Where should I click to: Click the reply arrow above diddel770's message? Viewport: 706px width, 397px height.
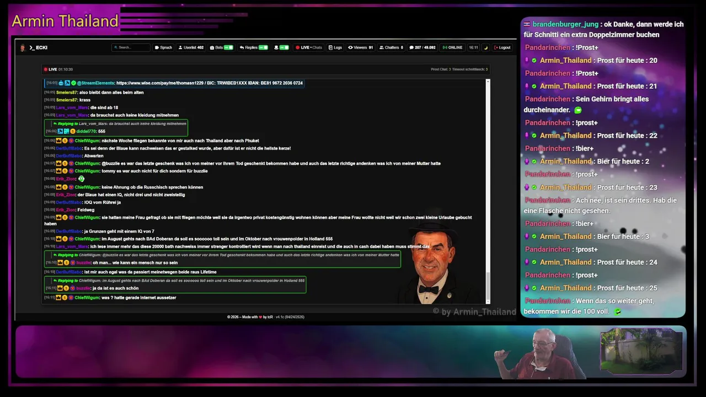pyautogui.click(x=55, y=124)
